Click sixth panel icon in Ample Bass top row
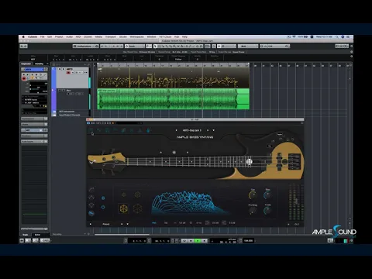This screenshot has height=279, width=372. coord(132,130)
